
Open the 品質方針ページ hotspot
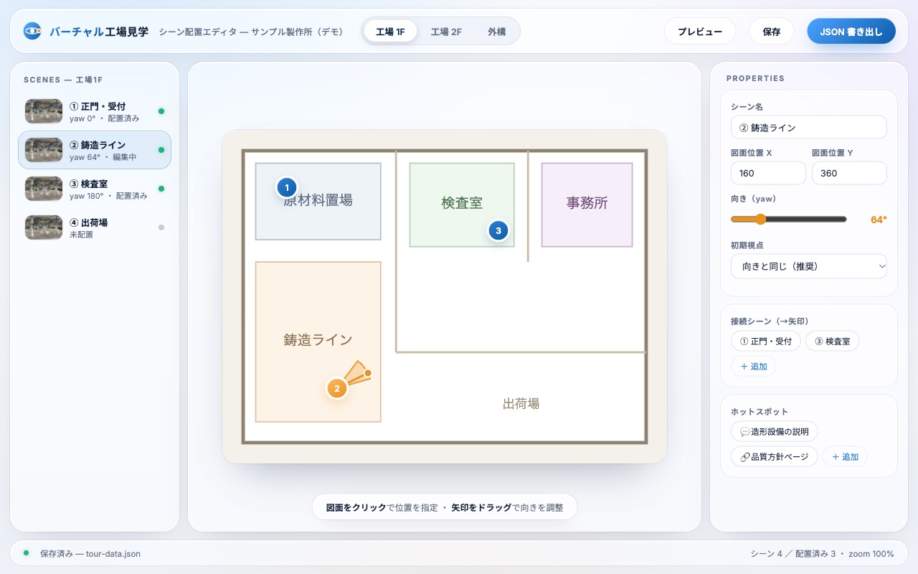tap(775, 456)
